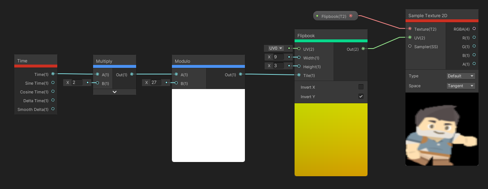The height and width of the screenshot is (189, 488).
Task: Expand the Multiply node preview chevron
Action: click(115, 92)
